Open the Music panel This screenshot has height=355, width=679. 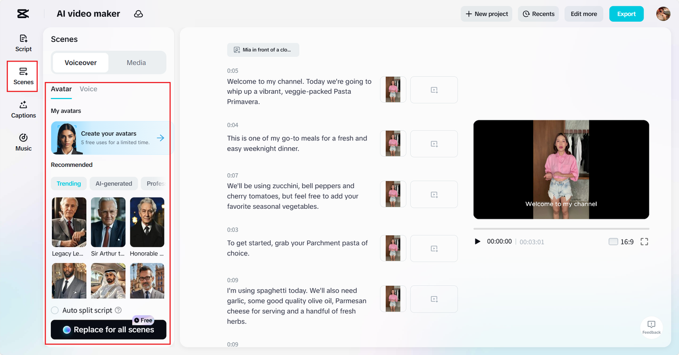[23, 143]
